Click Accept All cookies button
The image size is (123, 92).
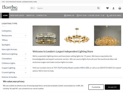pyautogui.click(x=112, y=87)
